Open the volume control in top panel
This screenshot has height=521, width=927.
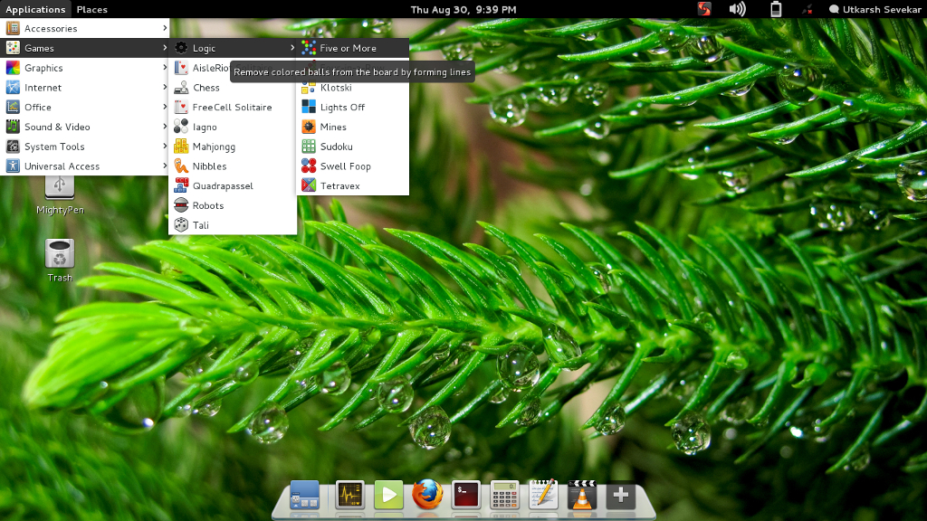[x=738, y=9]
